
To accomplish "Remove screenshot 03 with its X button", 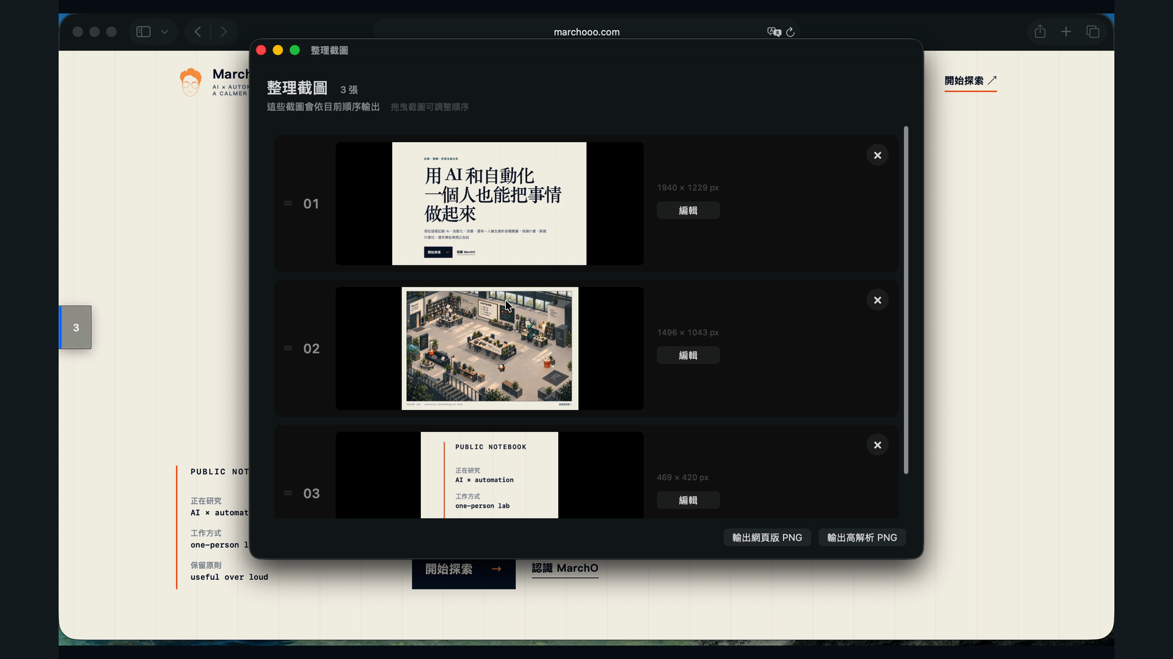I will (x=877, y=445).
